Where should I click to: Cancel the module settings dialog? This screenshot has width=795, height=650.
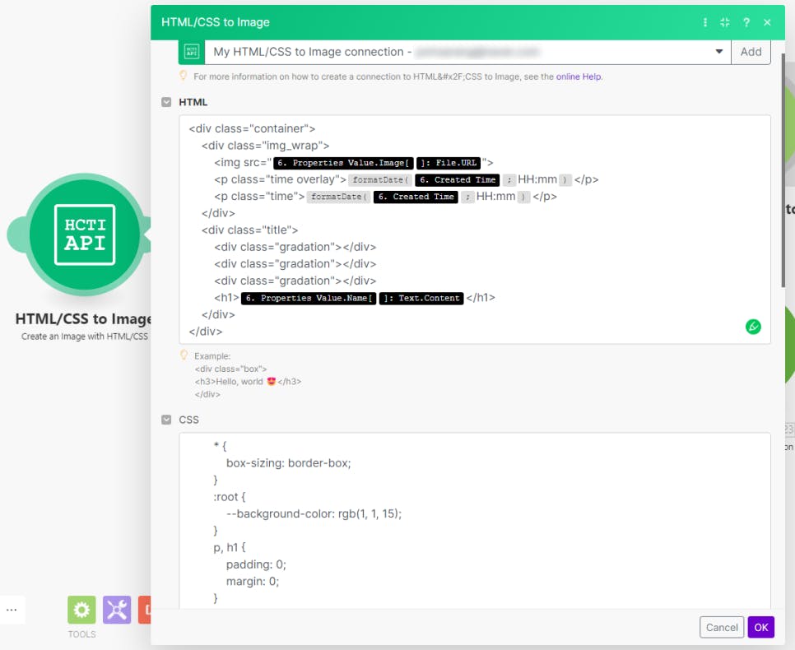click(722, 627)
